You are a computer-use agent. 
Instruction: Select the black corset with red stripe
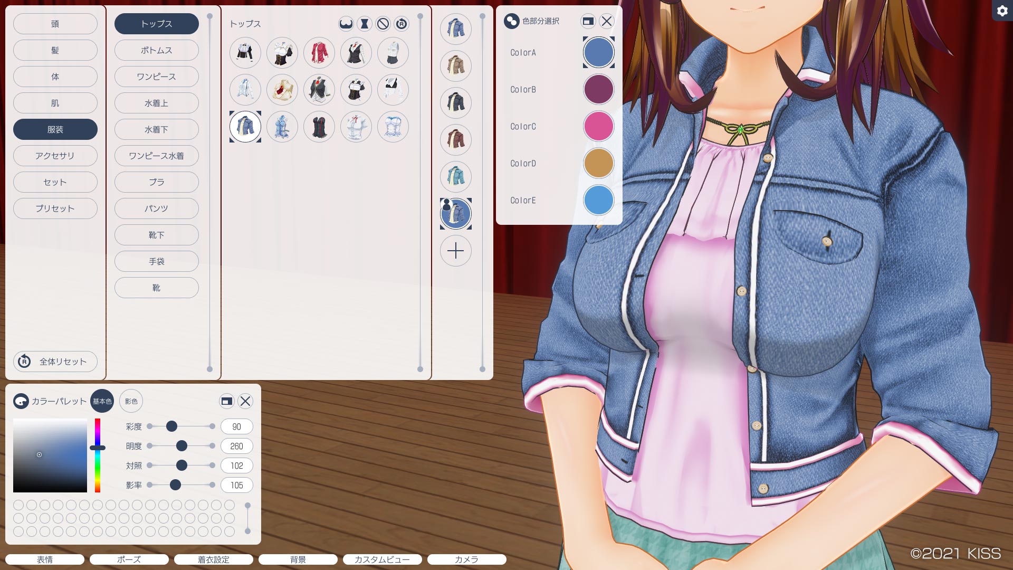pos(319,127)
